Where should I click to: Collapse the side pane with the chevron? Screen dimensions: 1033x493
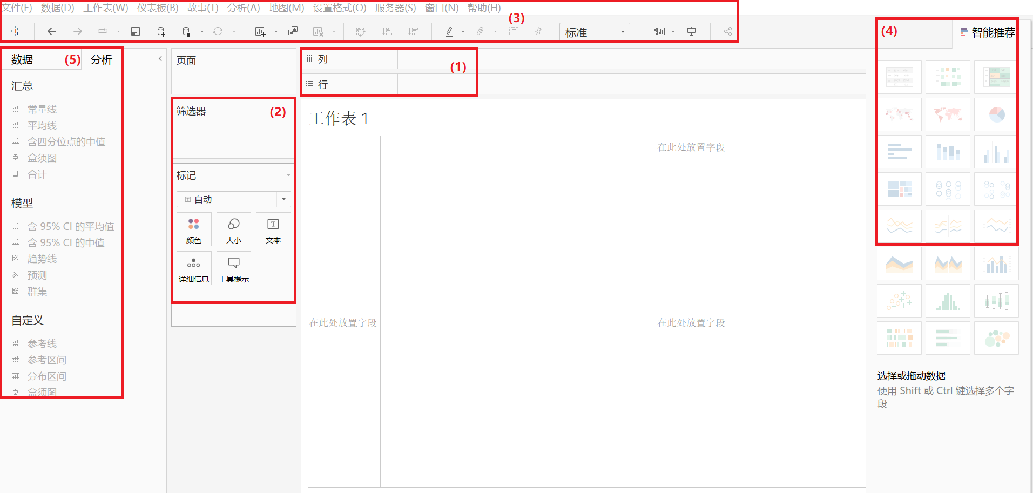[160, 59]
